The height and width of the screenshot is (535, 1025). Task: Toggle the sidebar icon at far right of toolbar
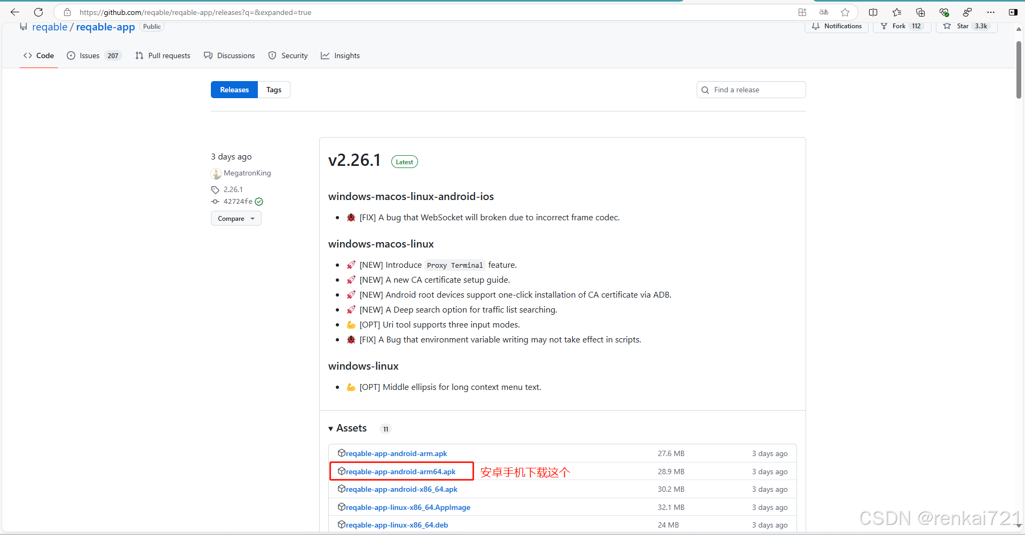(x=1013, y=12)
